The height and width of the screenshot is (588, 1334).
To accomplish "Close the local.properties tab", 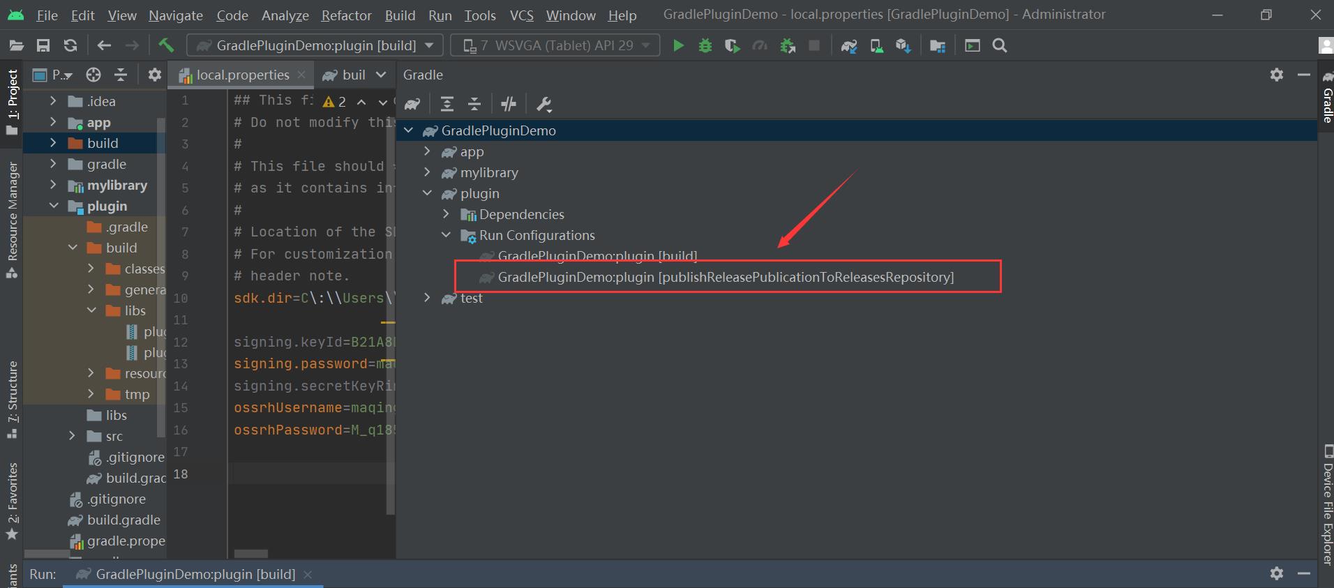I will [301, 75].
